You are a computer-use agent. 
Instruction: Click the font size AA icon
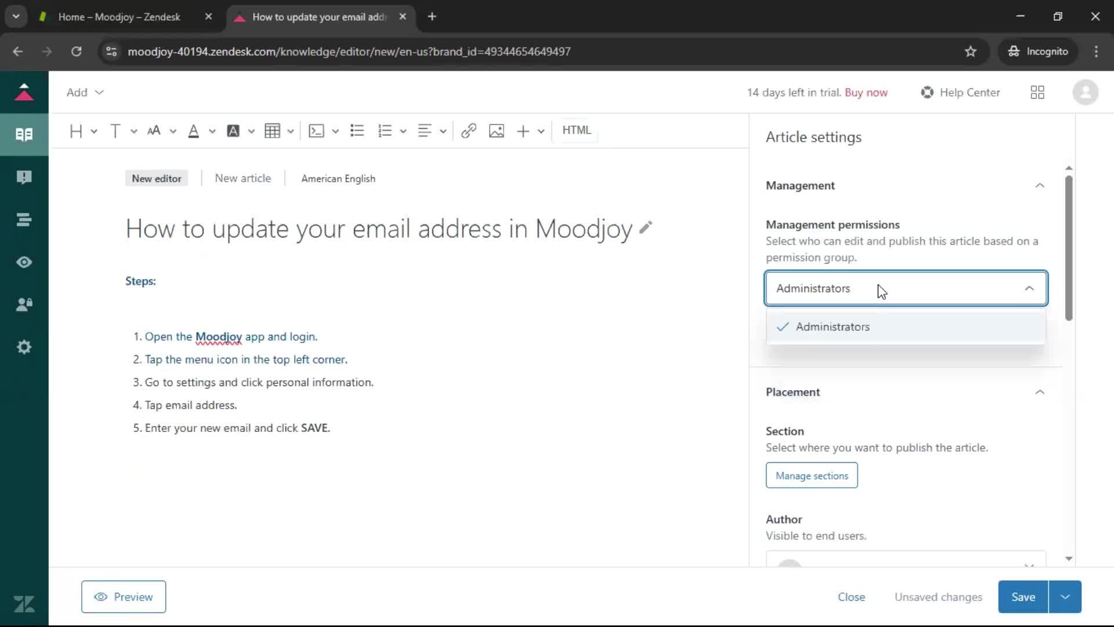click(154, 131)
